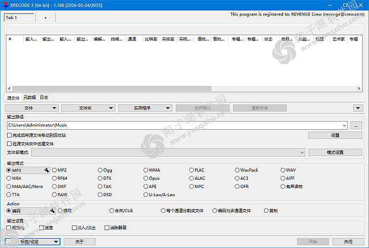Switch to the 日志 tab
This screenshot has width=369, height=248.
[44, 97]
